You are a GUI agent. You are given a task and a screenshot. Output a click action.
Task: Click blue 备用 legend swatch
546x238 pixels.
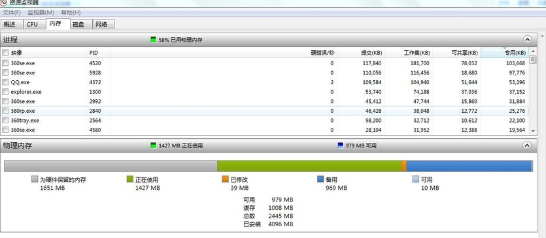320,179
